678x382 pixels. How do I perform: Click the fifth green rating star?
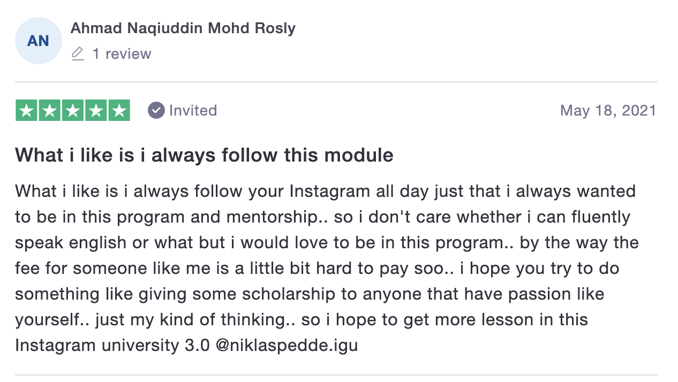[119, 111]
